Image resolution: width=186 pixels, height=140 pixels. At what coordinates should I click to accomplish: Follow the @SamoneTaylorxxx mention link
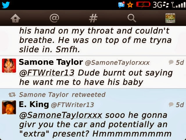61,115
